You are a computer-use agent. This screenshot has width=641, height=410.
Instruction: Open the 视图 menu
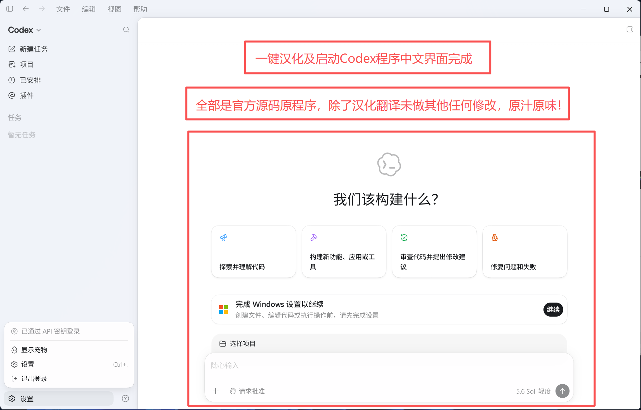114,9
